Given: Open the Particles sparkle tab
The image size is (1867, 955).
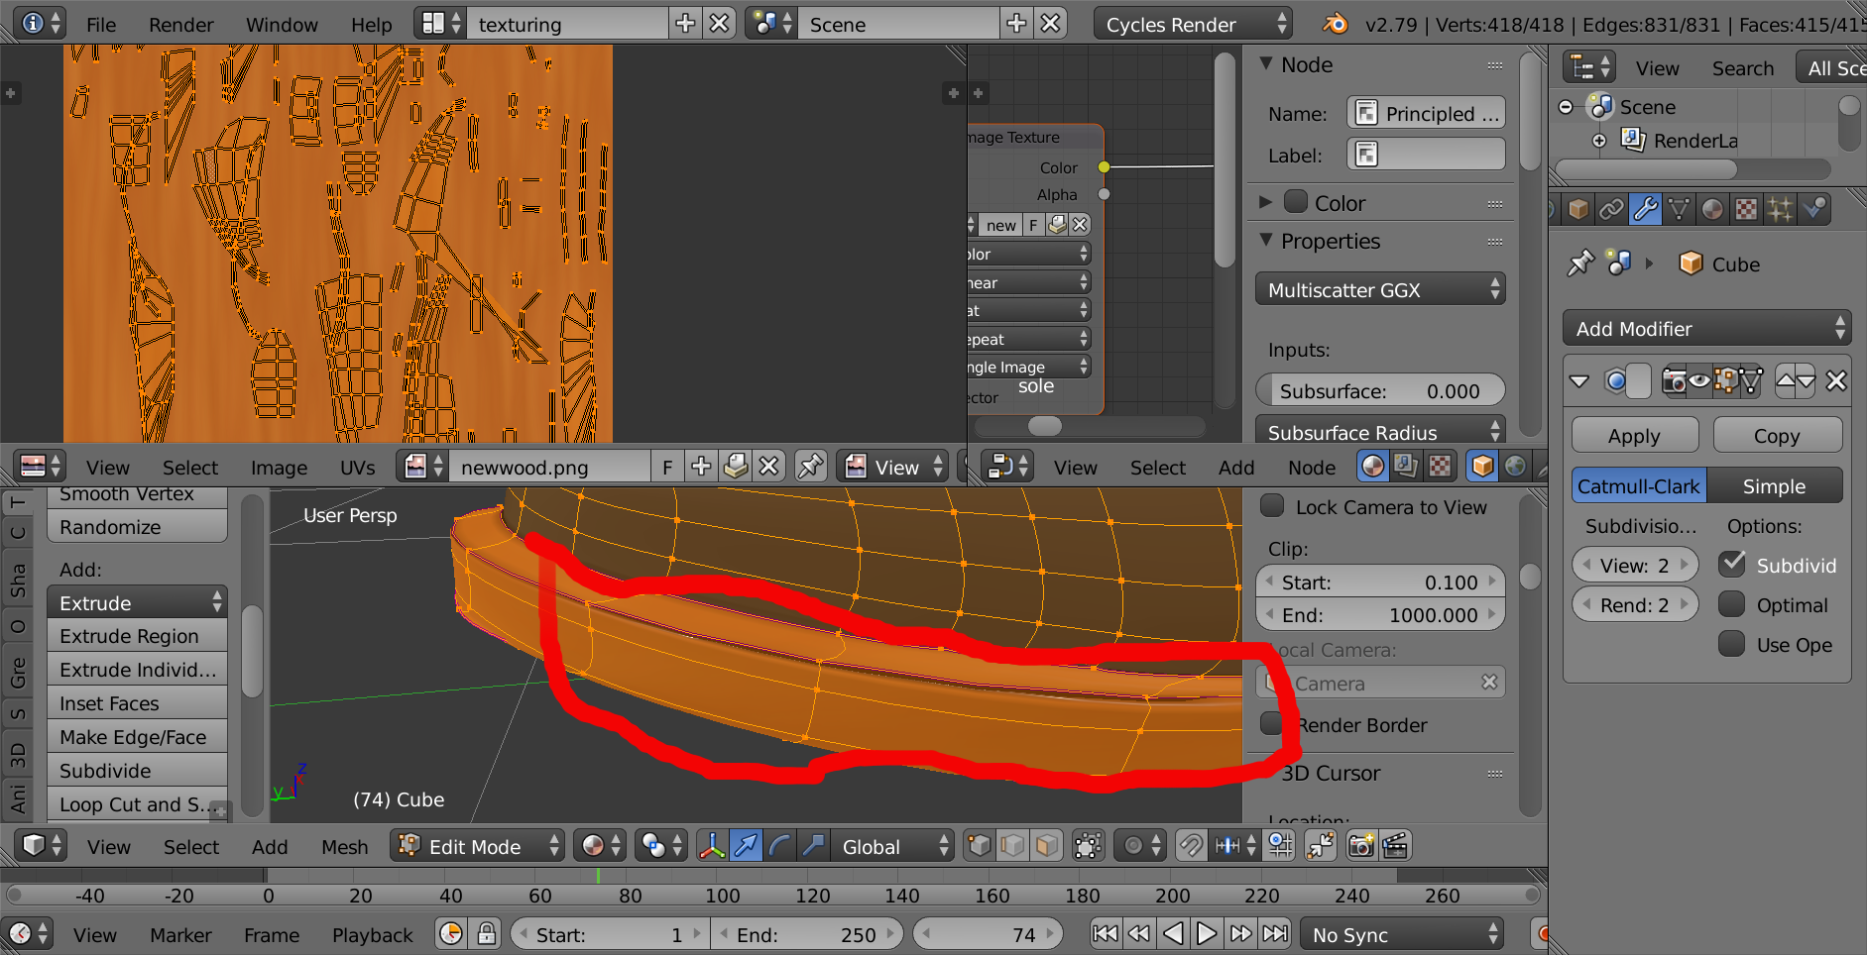Looking at the screenshot, I should 1781,209.
